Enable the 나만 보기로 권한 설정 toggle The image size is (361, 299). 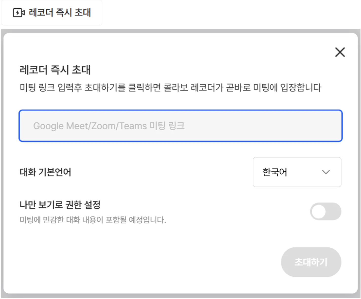click(x=326, y=211)
